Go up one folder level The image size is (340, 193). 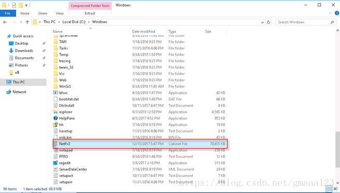tap(27, 22)
